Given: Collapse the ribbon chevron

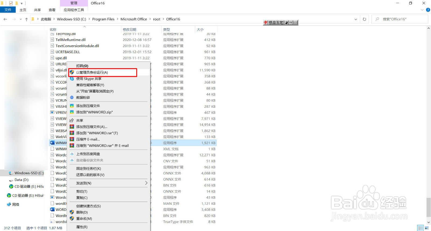Looking at the screenshot, I should pos(422,10).
